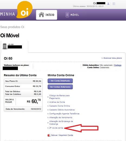Click the Oi orange speech bubble logo

point(24,10)
